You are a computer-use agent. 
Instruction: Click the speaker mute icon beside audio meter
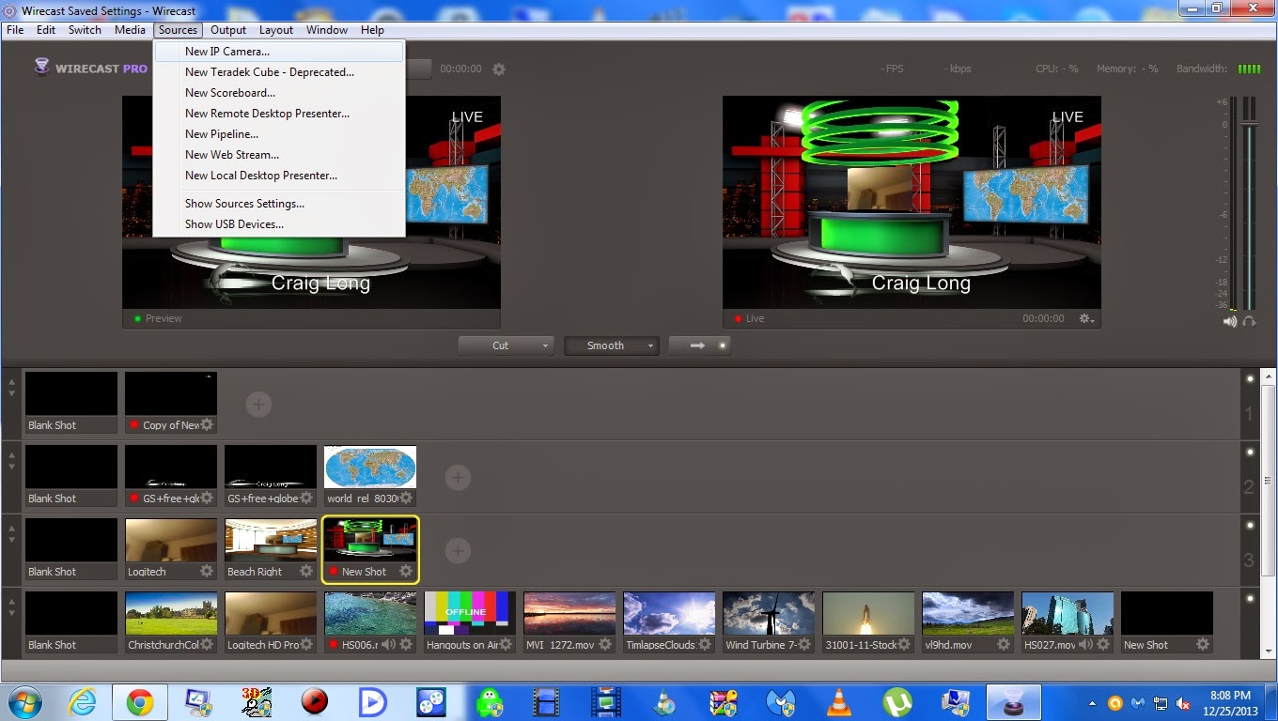click(x=1229, y=321)
